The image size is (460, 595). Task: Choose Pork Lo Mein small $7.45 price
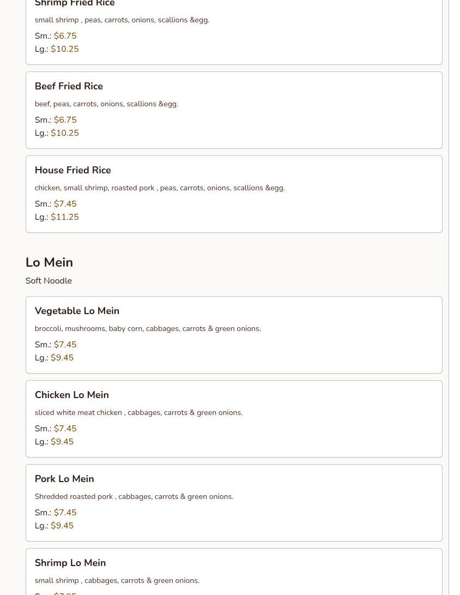65,513
